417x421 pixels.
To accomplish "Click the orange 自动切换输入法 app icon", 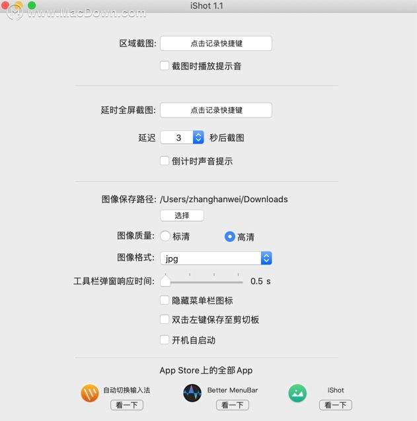I will [x=90, y=393].
